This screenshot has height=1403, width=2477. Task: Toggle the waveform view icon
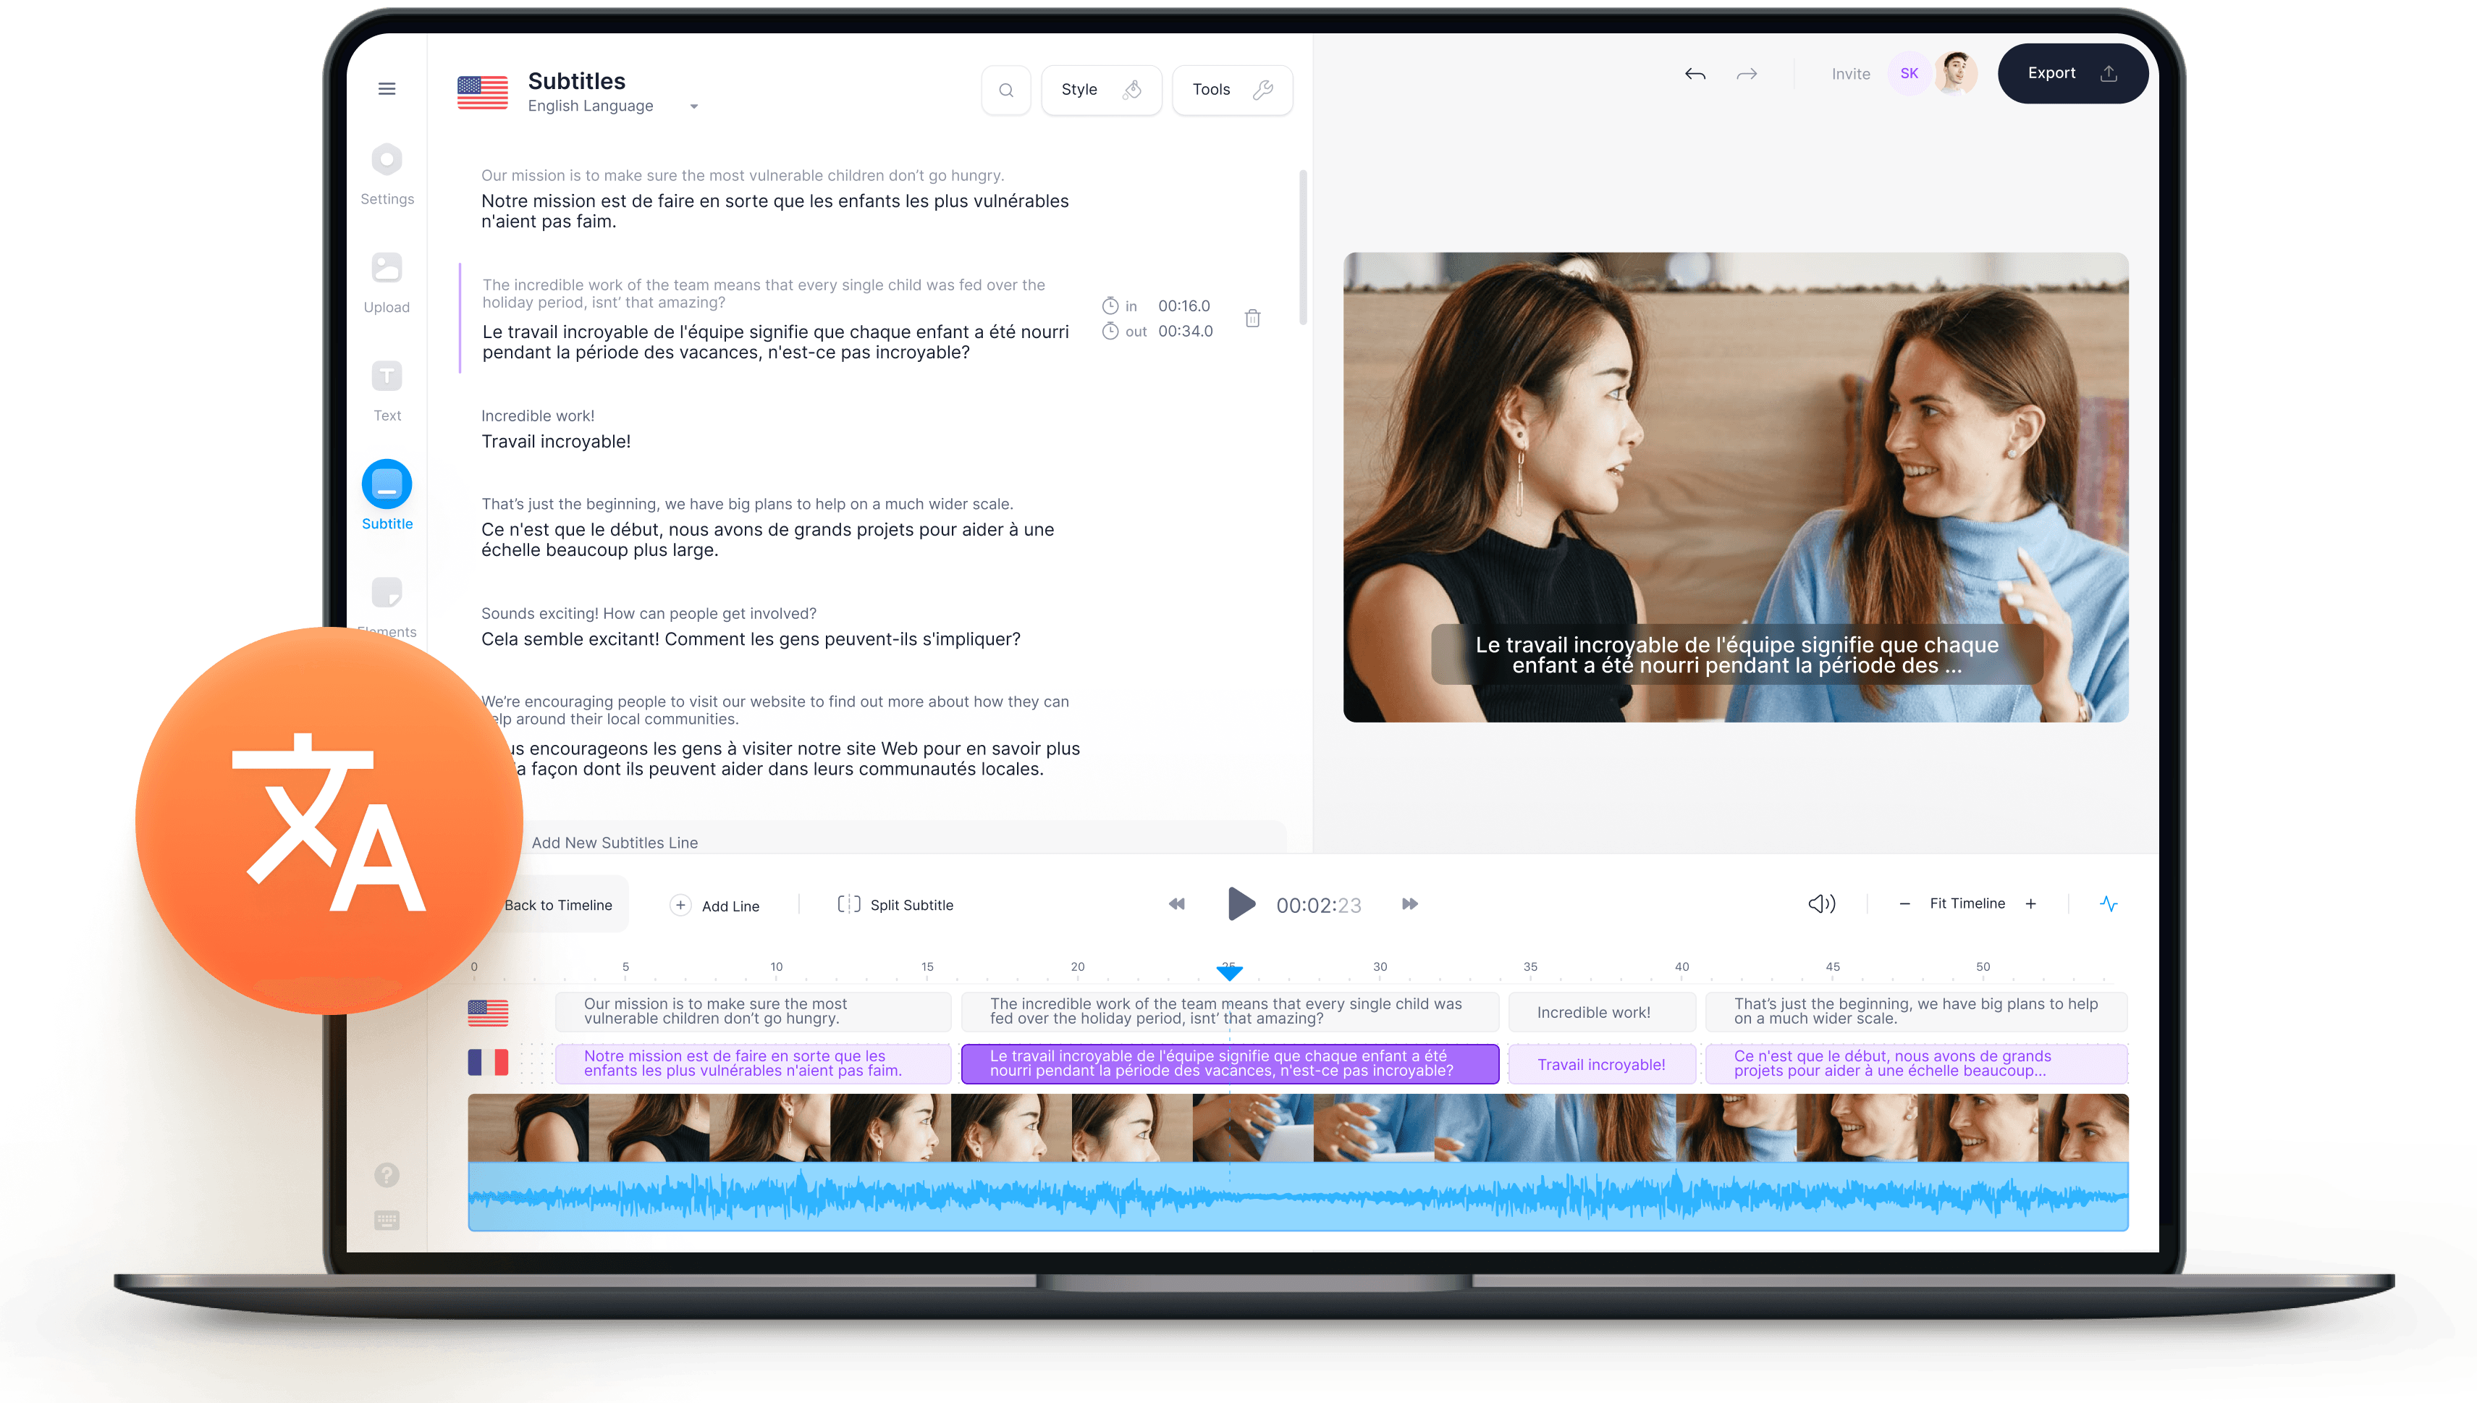[x=2109, y=904]
